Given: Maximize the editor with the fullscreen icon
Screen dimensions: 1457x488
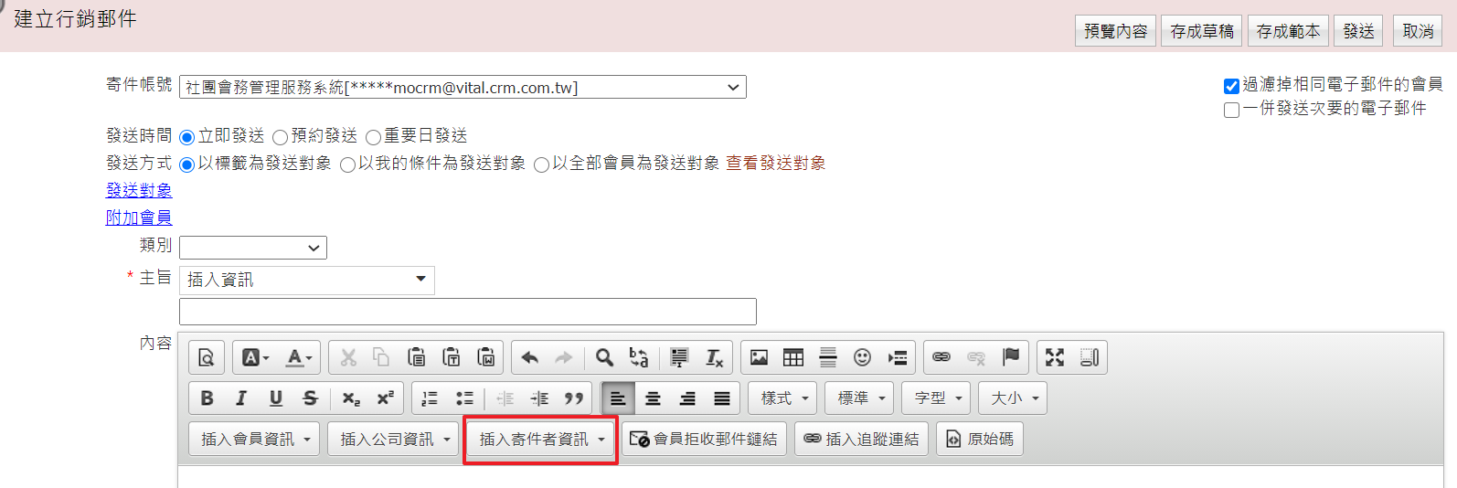Looking at the screenshot, I should tap(1055, 357).
